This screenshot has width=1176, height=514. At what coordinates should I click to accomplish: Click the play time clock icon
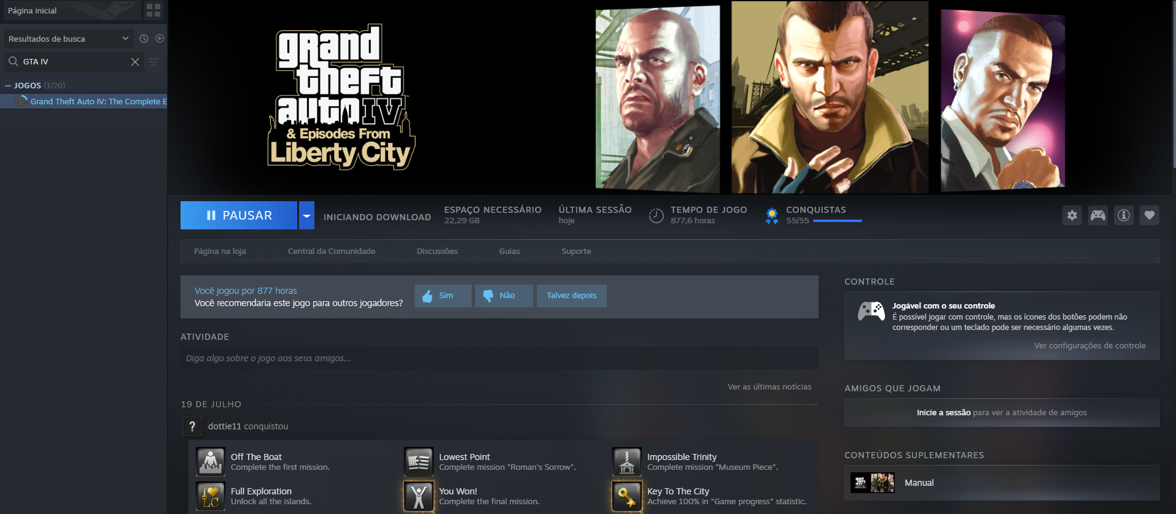coord(656,215)
